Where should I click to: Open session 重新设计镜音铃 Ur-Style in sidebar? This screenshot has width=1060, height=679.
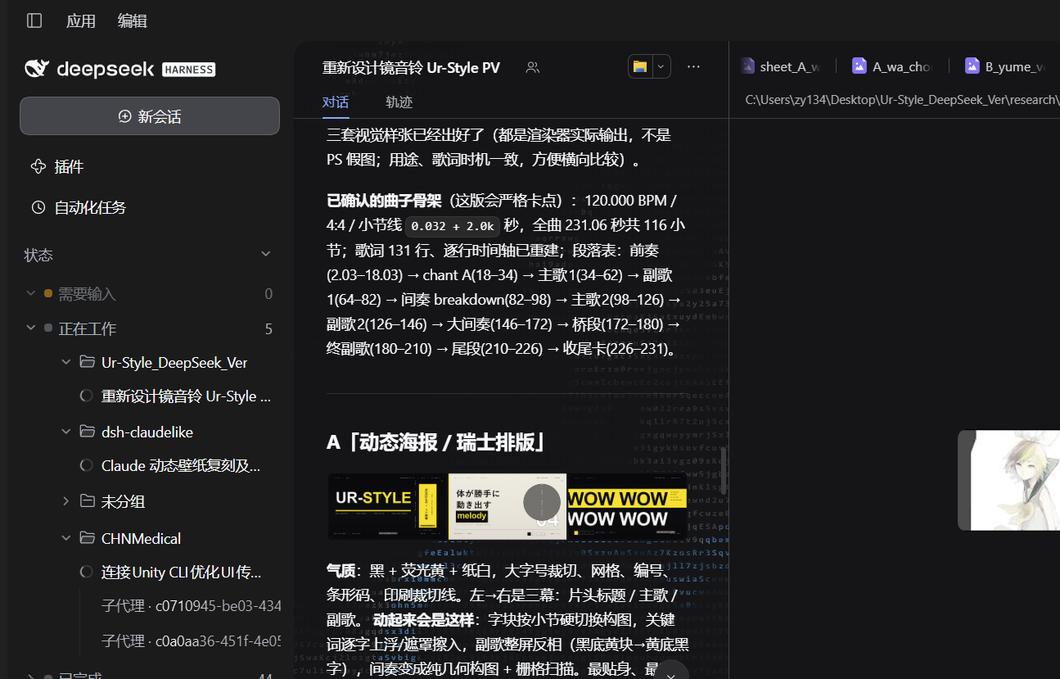pyautogui.click(x=186, y=396)
